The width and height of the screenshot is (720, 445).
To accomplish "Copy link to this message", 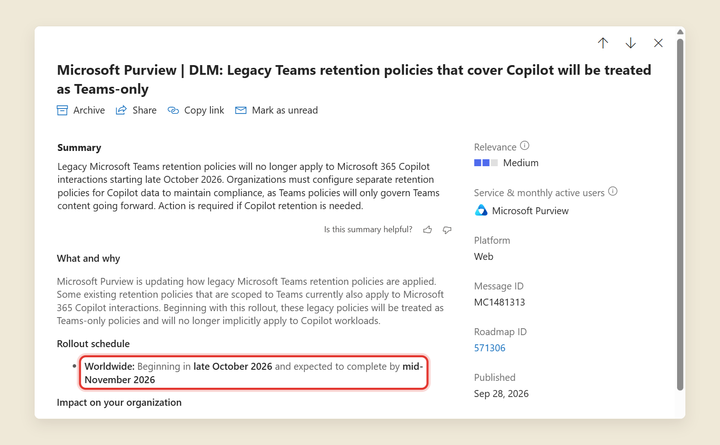I will coord(196,110).
